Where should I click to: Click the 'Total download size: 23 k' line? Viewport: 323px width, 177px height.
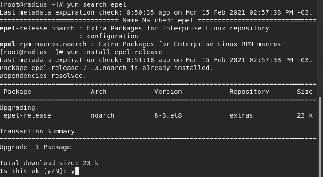[x=49, y=163]
